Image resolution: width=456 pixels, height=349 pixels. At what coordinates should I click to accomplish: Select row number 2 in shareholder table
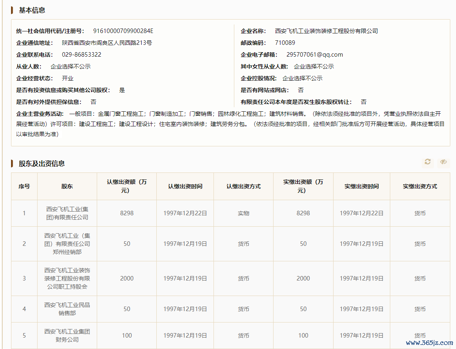(24, 244)
